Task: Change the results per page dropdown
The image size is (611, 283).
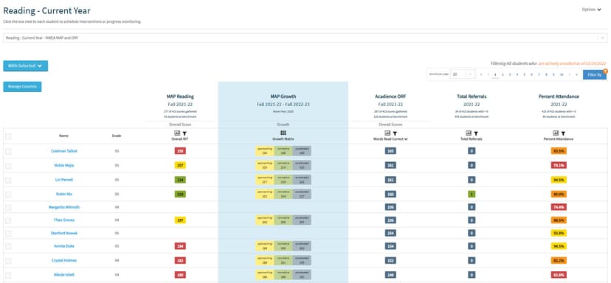Action: 463,74
